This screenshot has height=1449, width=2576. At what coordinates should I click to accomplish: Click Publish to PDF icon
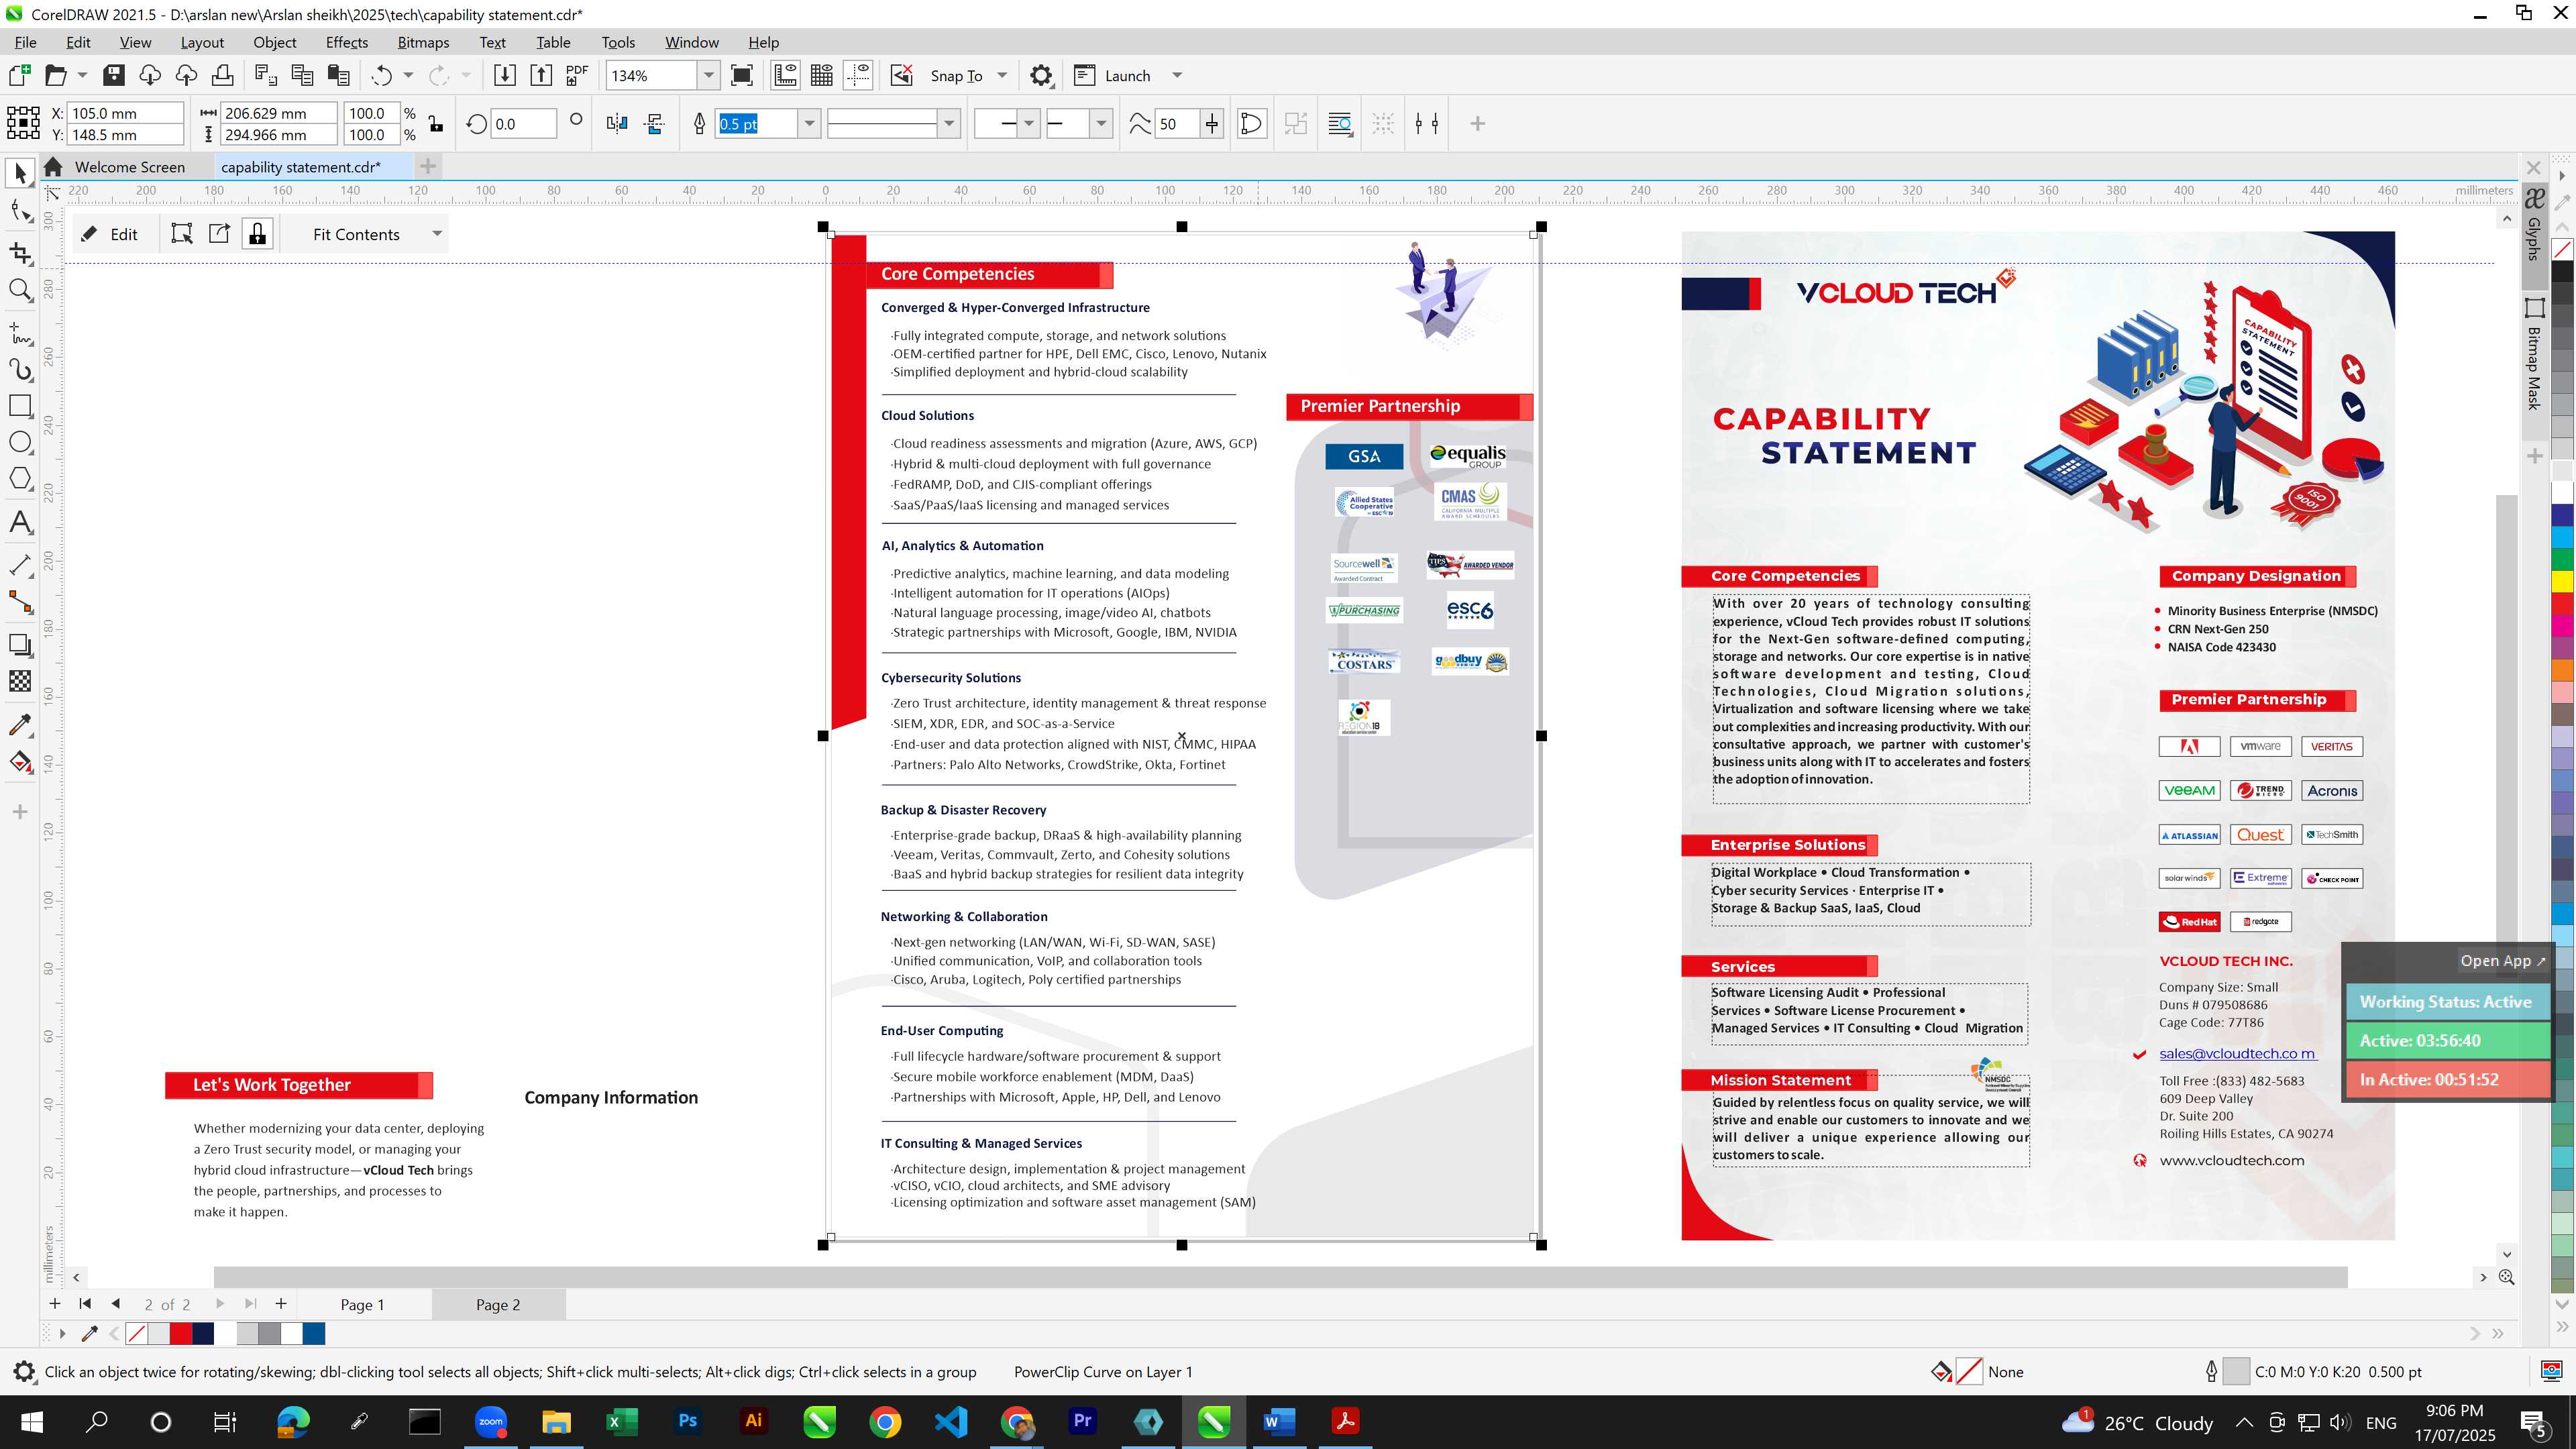pyautogui.click(x=577, y=75)
